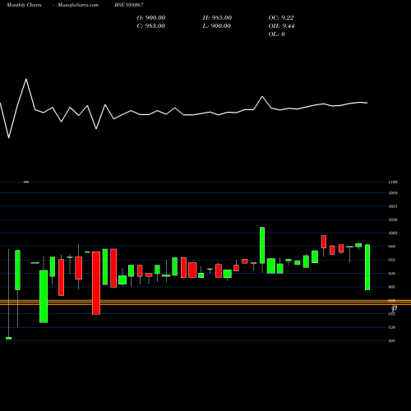
Task: Click the '1030' price axis label
Action: [x=393, y=219]
